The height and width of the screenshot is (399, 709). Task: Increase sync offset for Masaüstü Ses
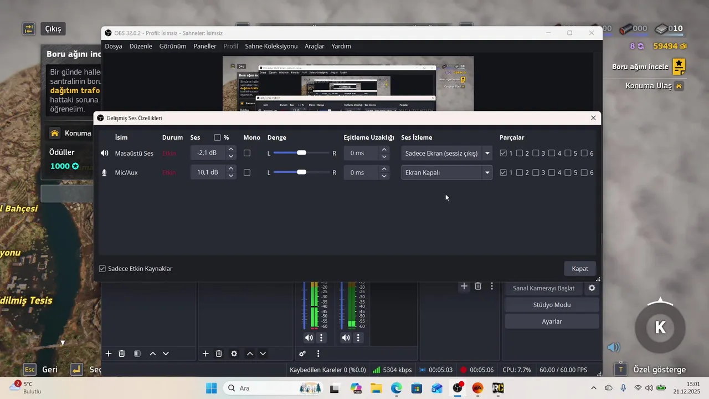pos(384,149)
